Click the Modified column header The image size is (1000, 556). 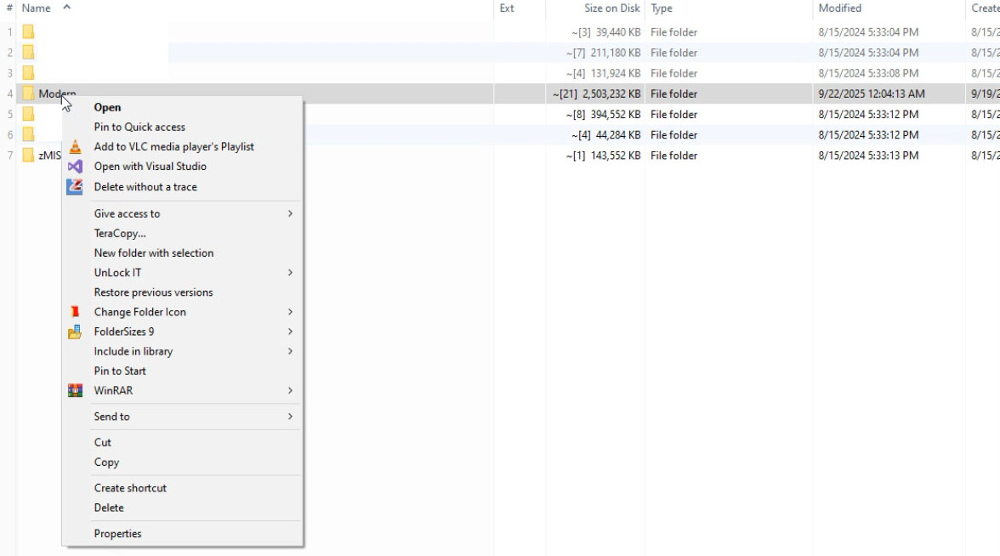point(839,8)
